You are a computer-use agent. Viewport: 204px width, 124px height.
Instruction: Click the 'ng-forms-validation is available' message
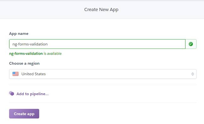click(x=35, y=54)
